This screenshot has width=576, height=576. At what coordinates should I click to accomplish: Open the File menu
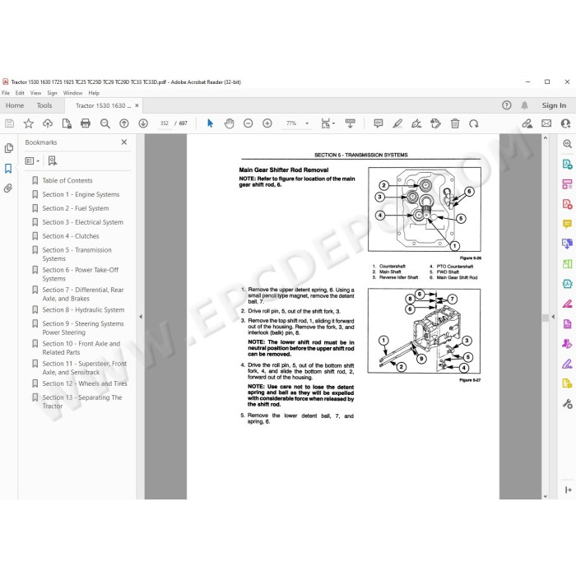tap(6, 93)
